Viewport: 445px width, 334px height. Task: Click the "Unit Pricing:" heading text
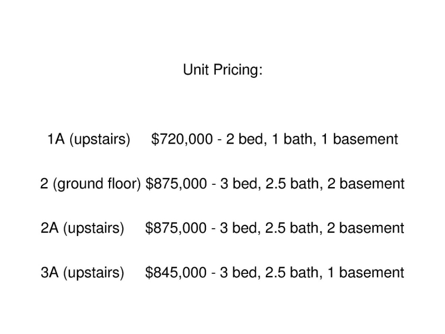click(222, 71)
